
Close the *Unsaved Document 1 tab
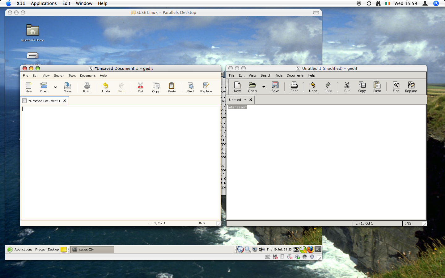[65, 101]
